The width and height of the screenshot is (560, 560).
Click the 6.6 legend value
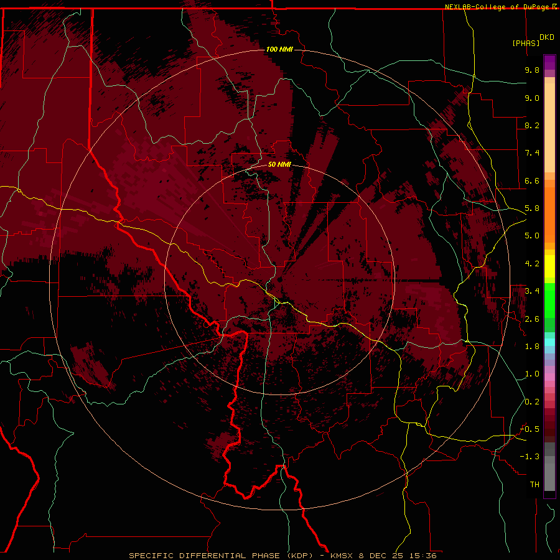pyautogui.click(x=532, y=180)
